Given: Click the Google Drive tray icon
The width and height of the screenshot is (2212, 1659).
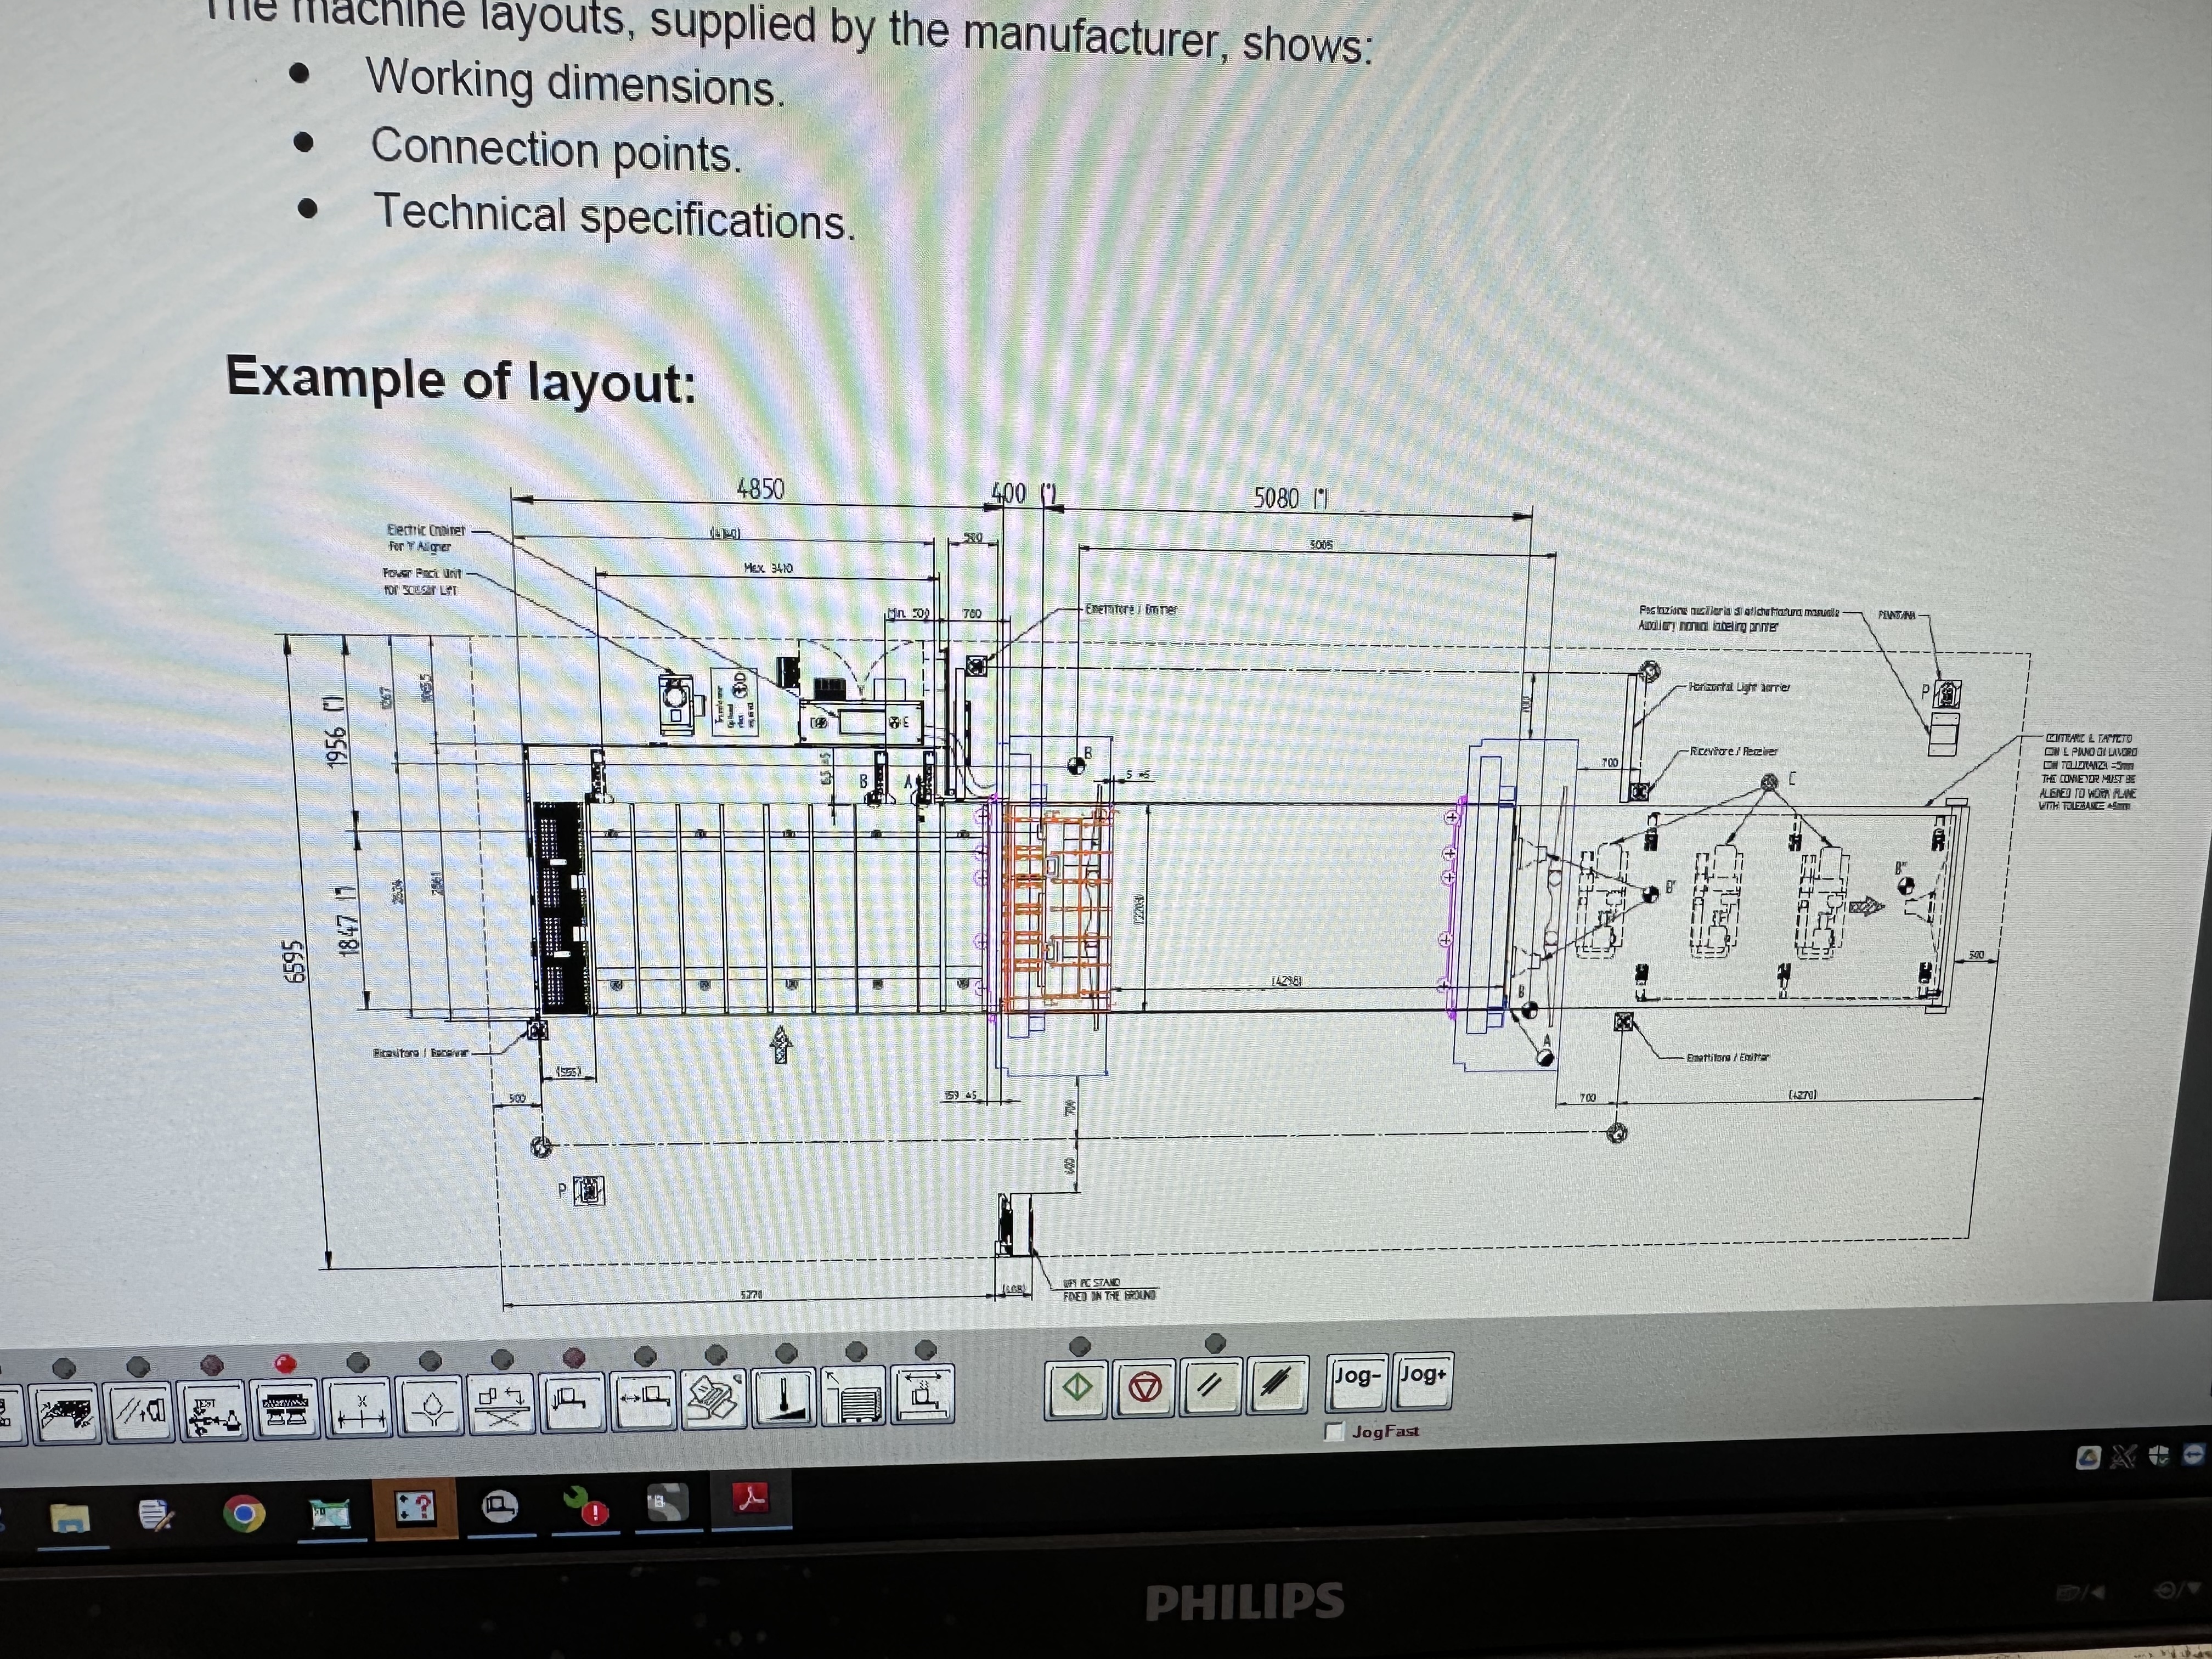Looking at the screenshot, I should [2087, 1457].
